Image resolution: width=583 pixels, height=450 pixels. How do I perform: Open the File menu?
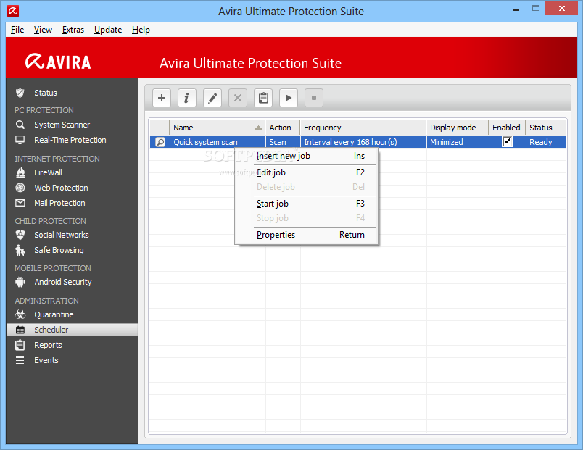17,30
